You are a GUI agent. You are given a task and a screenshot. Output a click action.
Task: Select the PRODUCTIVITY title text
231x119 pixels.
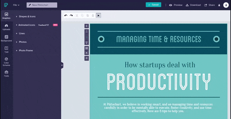[159, 81]
